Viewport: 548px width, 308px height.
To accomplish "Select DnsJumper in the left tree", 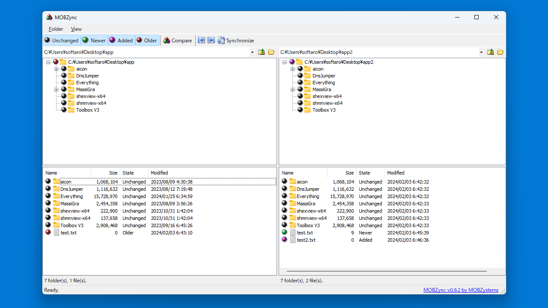I will [x=87, y=76].
